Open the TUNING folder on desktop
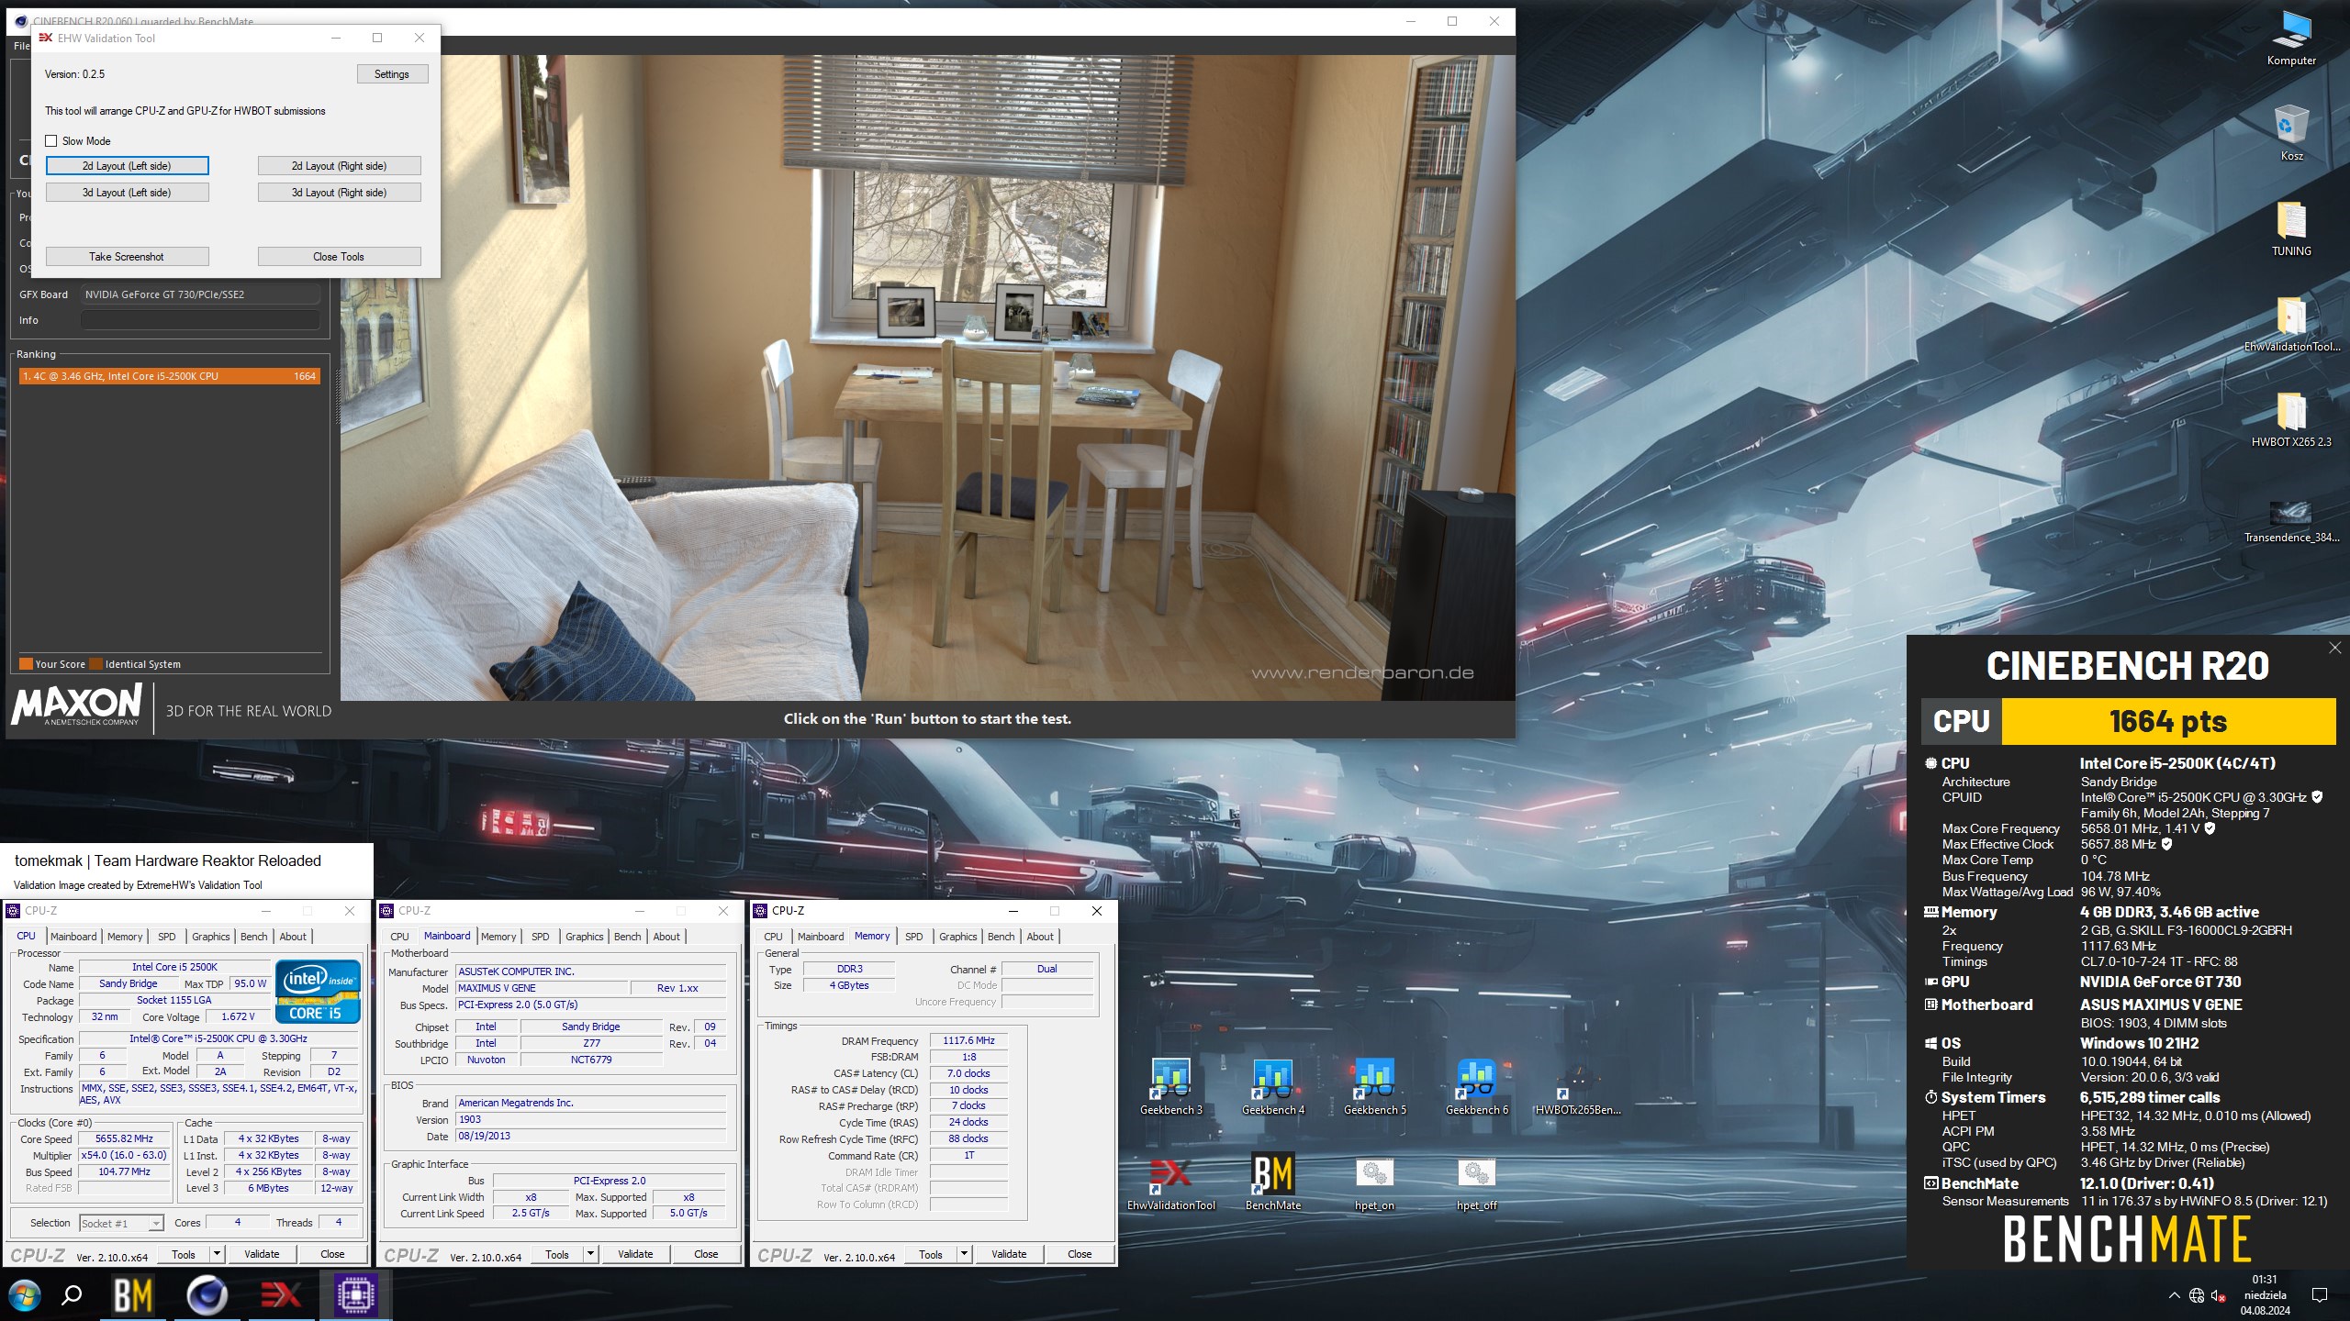Screen dimensions: 2350x1321 coord(2290,229)
